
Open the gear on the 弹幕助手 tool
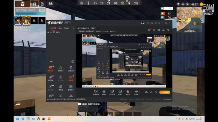[53, 66]
